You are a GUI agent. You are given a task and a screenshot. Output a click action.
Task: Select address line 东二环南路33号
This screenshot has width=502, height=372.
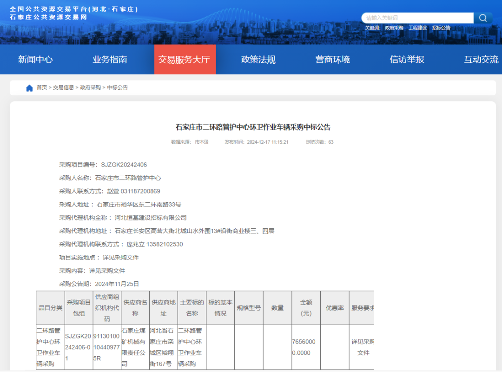click(120, 205)
